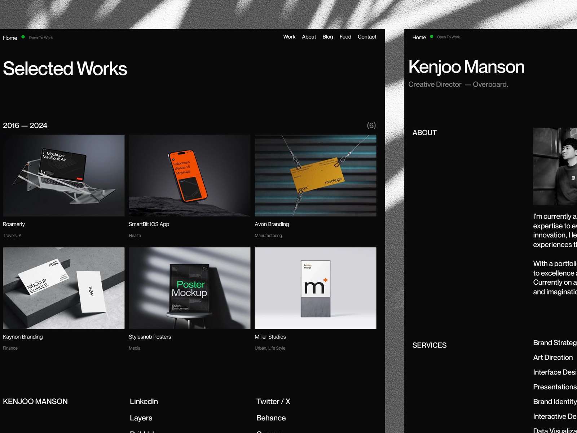Image resolution: width=577 pixels, height=433 pixels.
Task: Open the Twitter / X footer link
Action: (273, 401)
